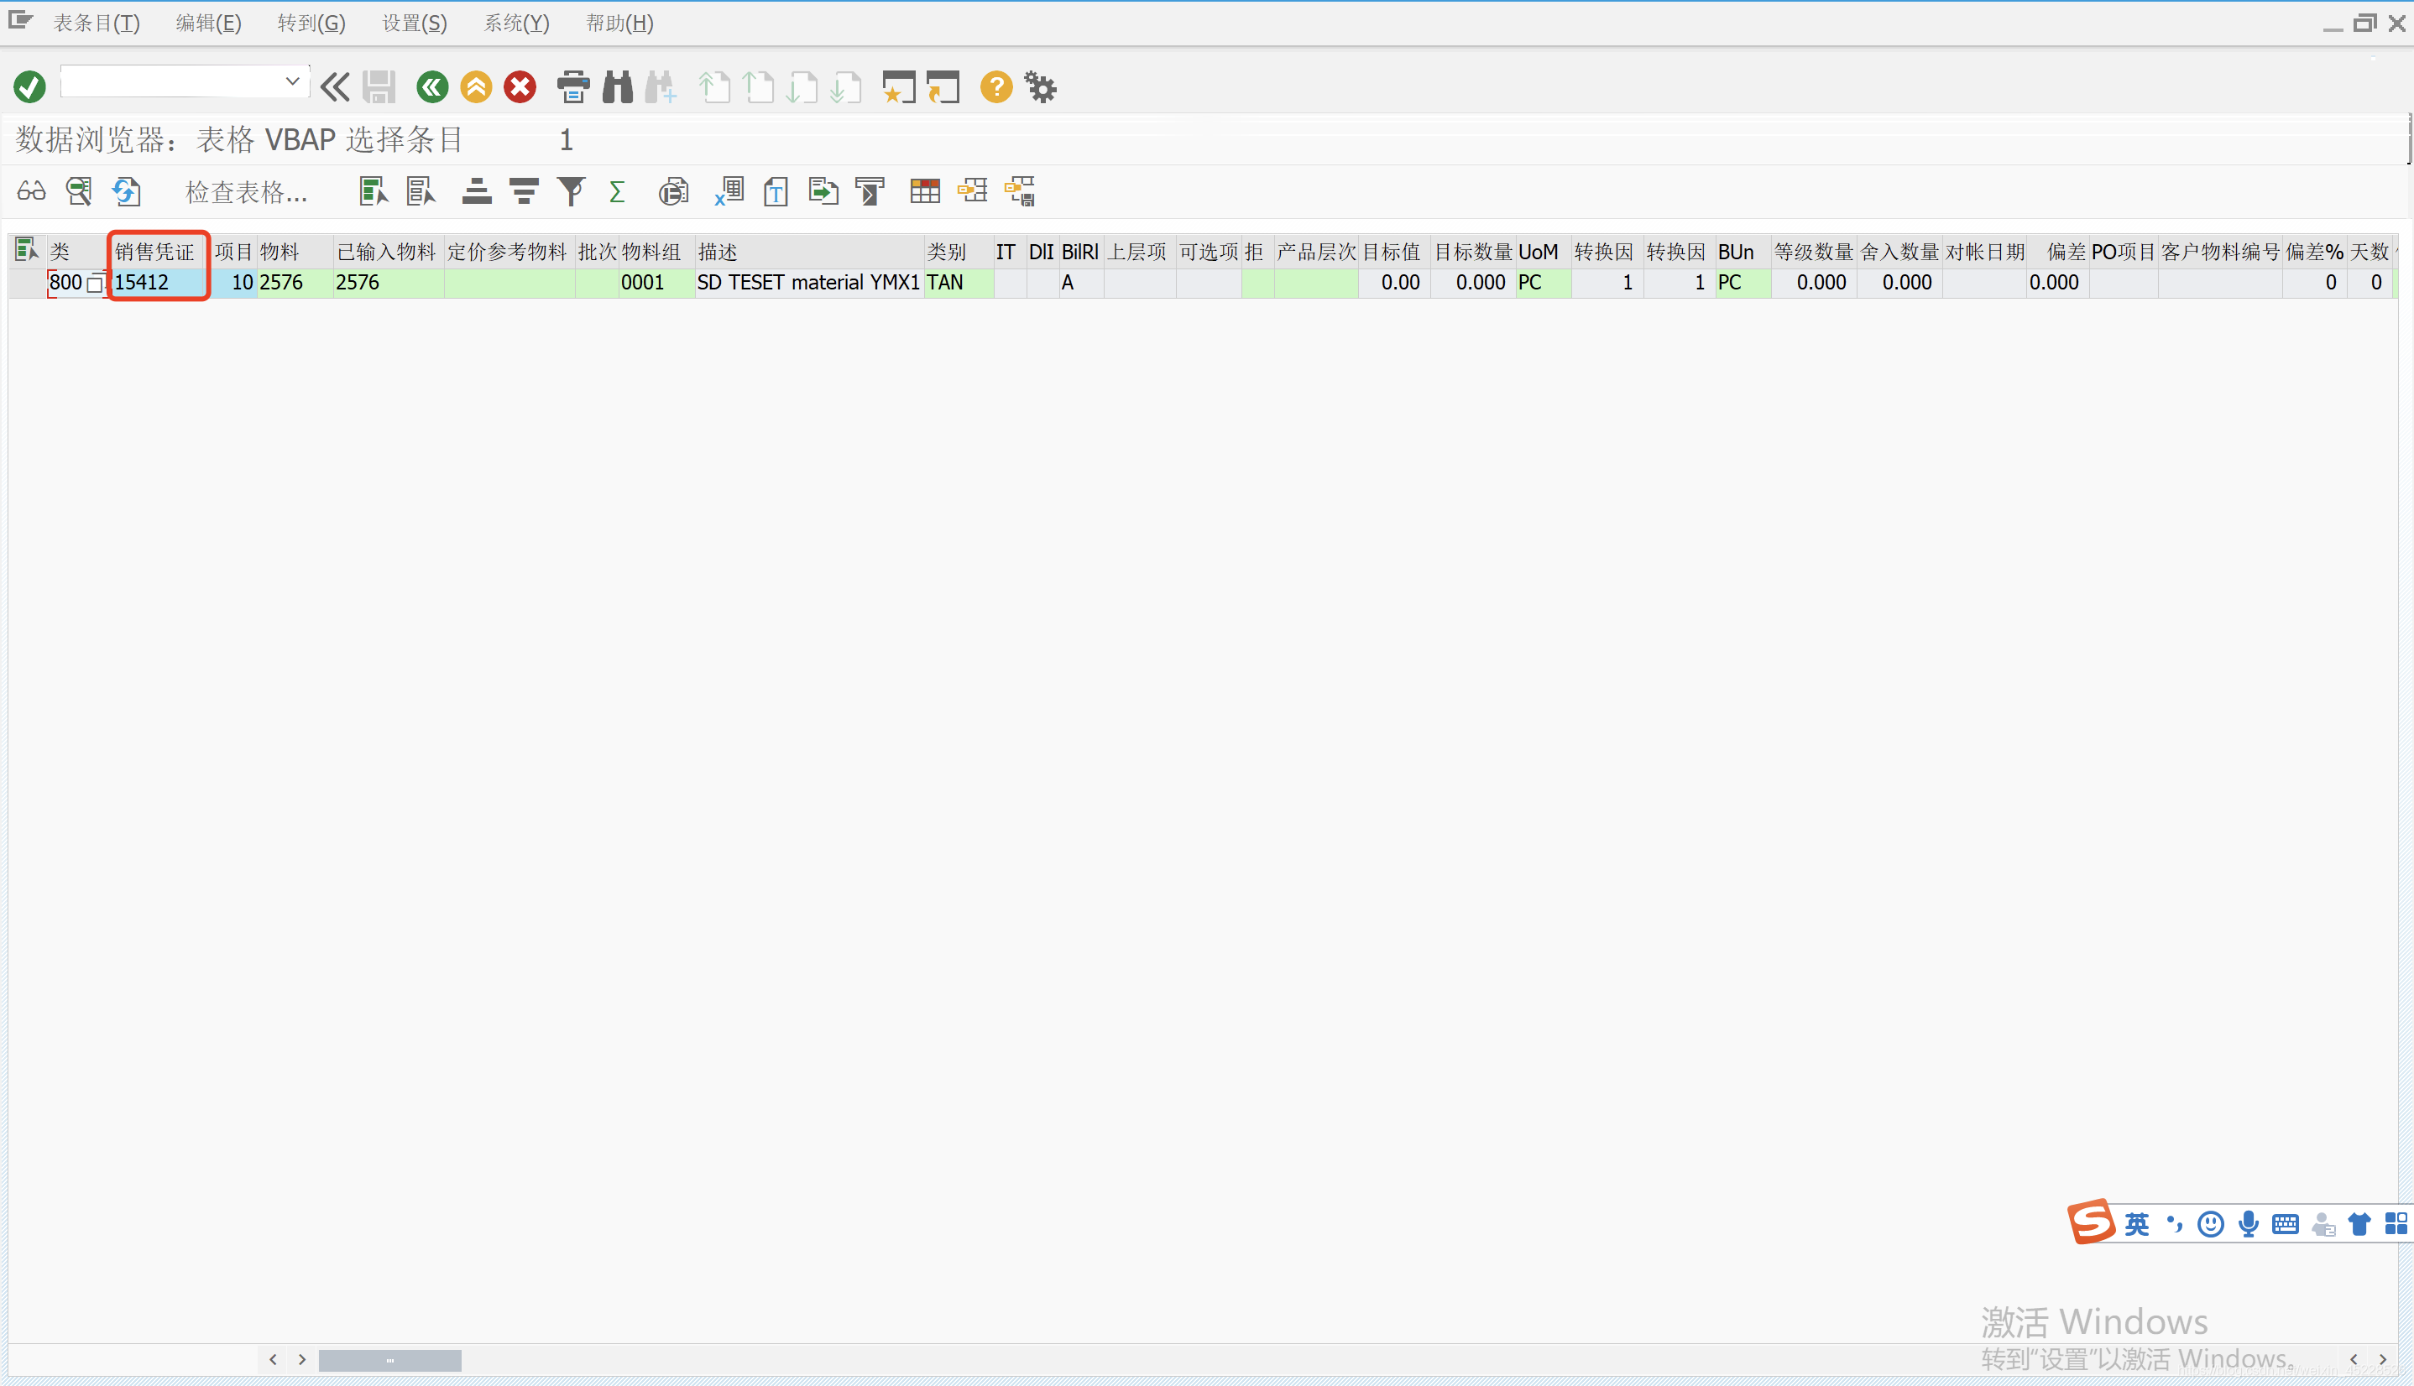The width and height of the screenshot is (2414, 1386).
Task: Open the 设置(S) menu
Action: click(x=415, y=23)
